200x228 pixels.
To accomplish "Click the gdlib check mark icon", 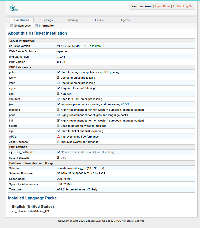I will pyautogui.click(x=58, y=72).
